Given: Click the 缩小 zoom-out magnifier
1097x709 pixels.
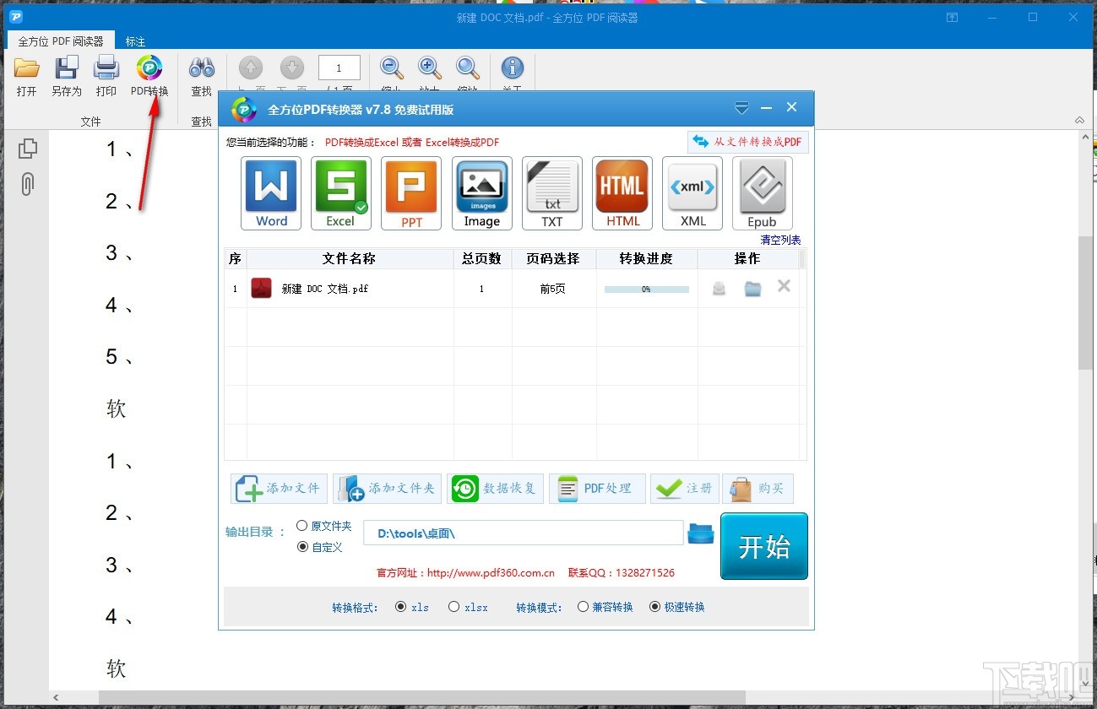Looking at the screenshot, I should pos(391,68).
